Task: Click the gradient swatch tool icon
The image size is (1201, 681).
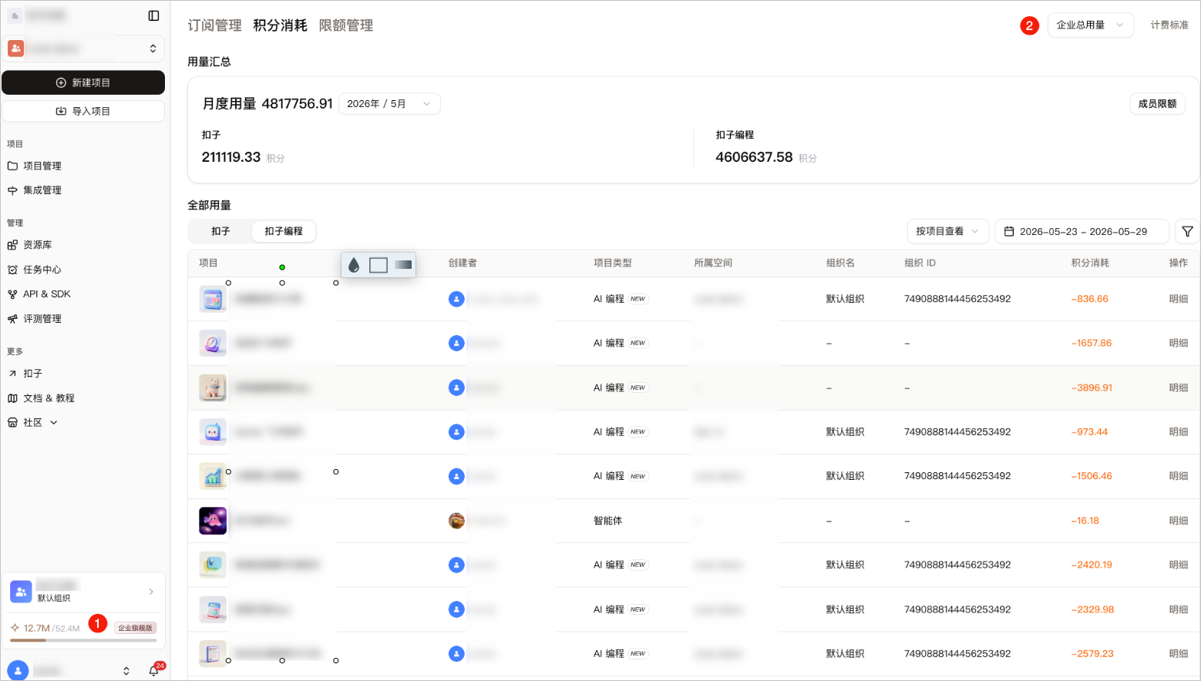Action: (403, 265)
